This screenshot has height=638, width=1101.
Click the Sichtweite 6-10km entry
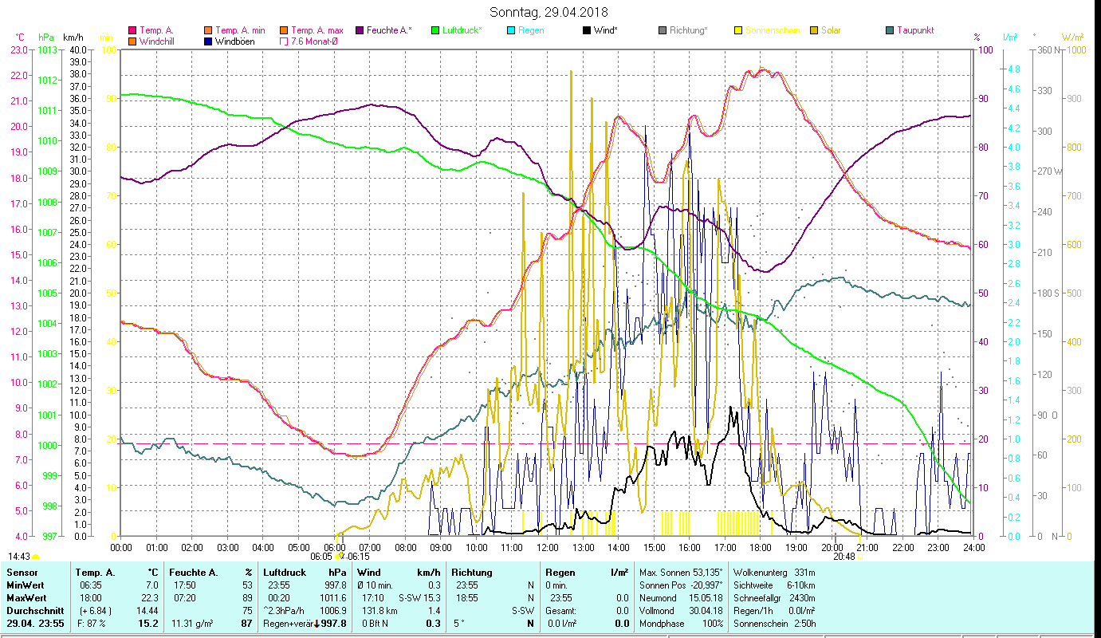774,585
